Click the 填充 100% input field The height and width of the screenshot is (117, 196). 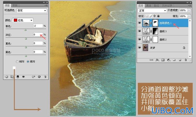click(x=183, y=16)
